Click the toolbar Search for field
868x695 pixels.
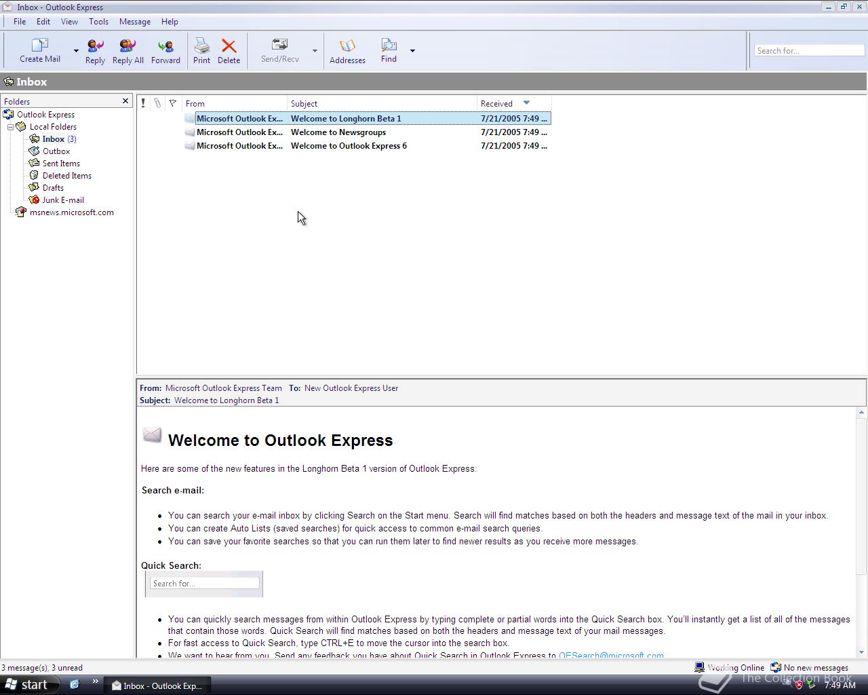point(809,51)
